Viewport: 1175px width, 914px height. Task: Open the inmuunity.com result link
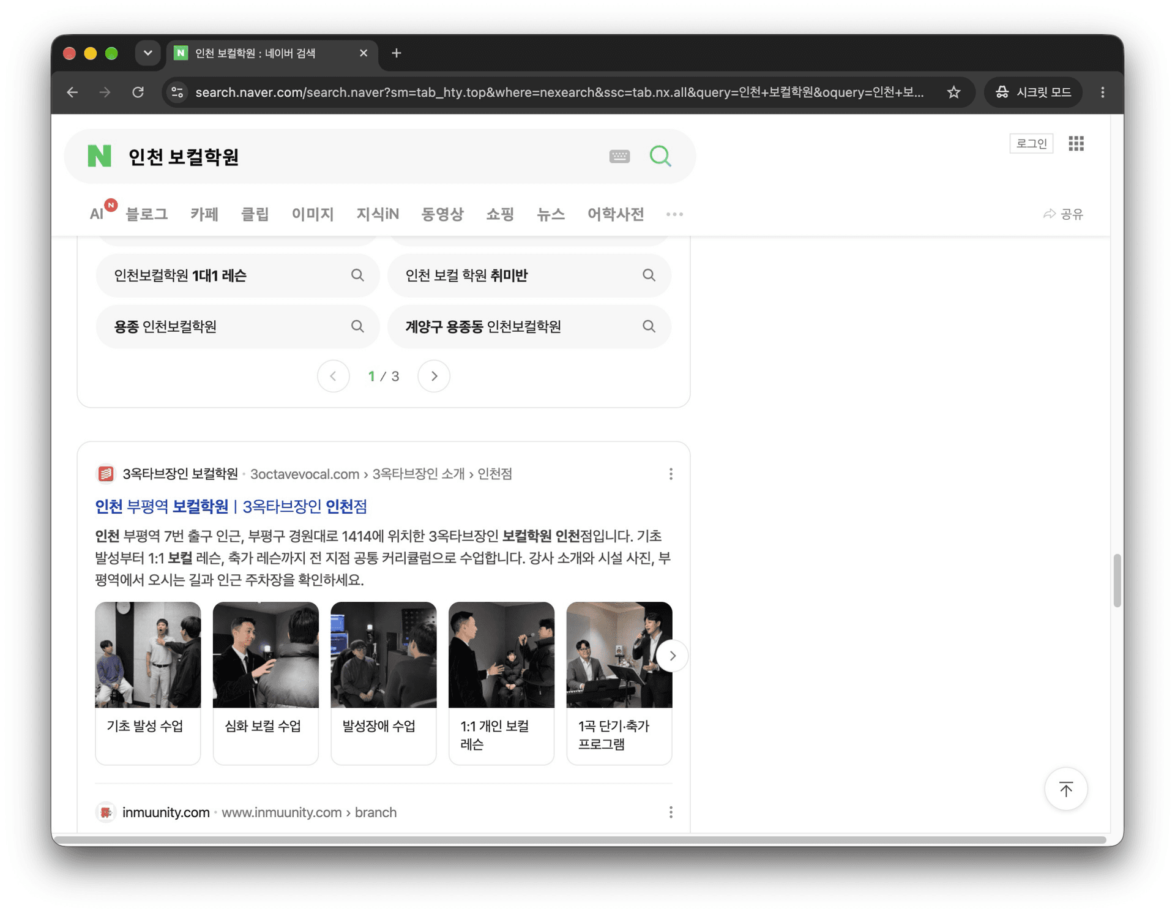(166, 812)
